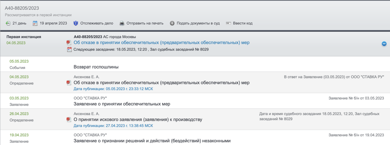Select Подать документы в суд

tap(198, 23)
